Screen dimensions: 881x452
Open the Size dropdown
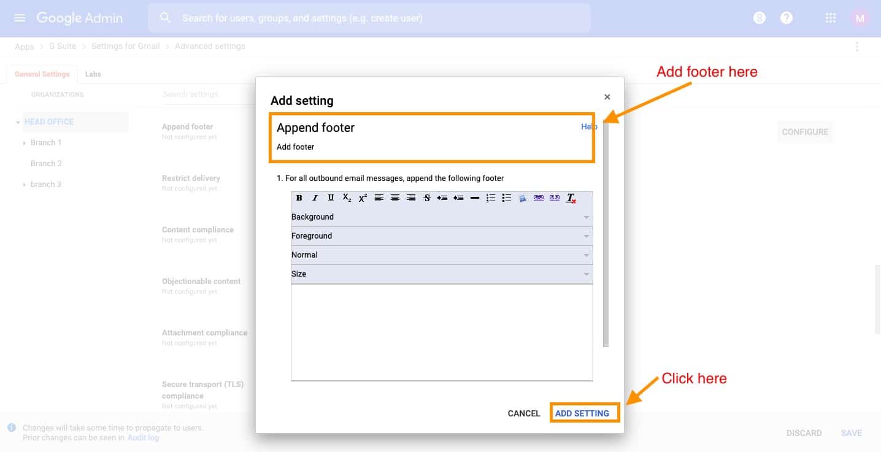(441, 274)
